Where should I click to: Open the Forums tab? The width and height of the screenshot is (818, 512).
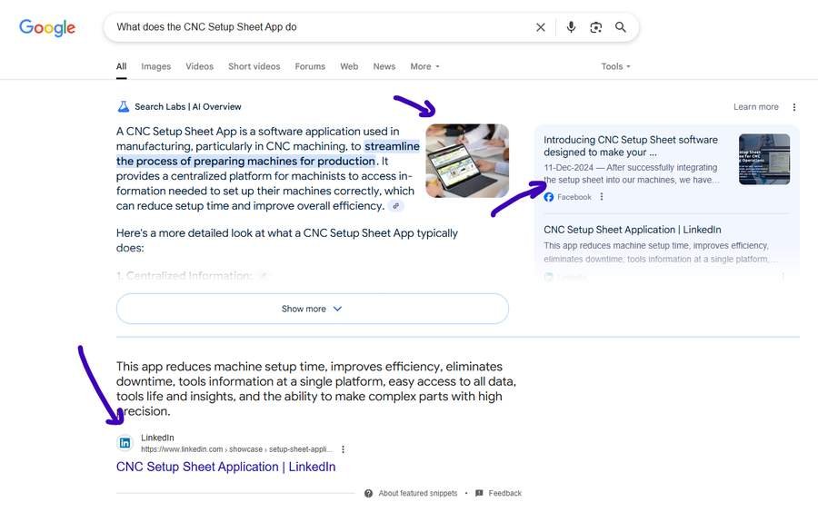[x=310, y=66]
